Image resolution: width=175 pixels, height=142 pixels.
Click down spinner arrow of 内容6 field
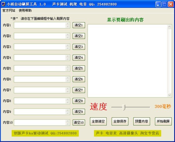click(x=68, y=81)
